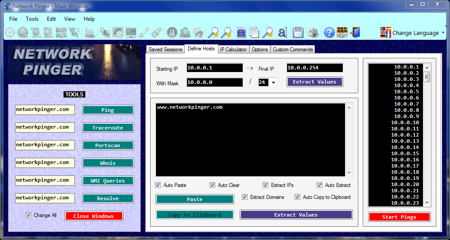Viewport: 450px width, 240px height.
Task: Click the copy pages toolbar icon
Action: [x=254, y=32]
